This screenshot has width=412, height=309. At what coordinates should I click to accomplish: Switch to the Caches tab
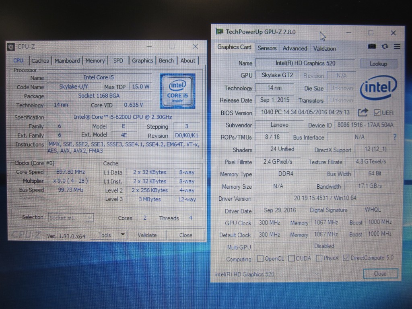click(x=40, y=61)
